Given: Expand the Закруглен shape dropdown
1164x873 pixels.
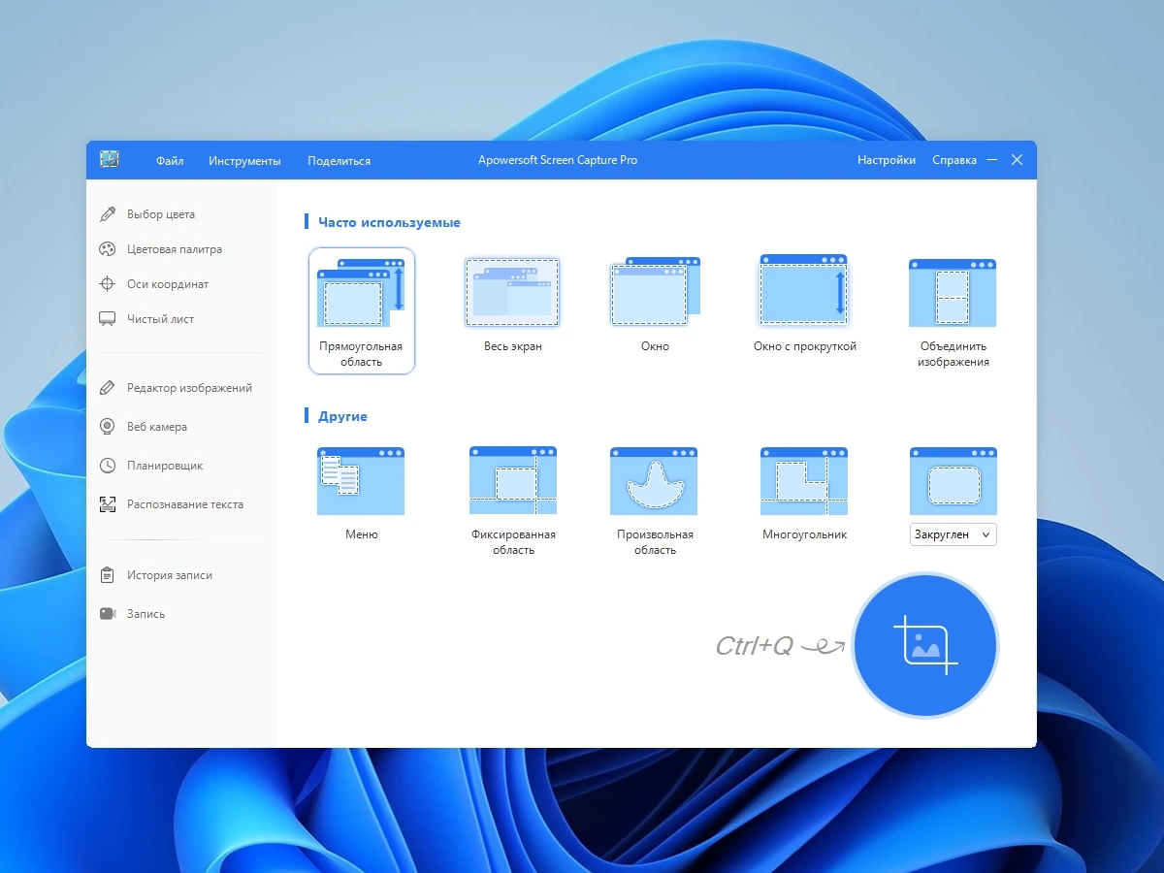Looking at the screenshot, I should click(x=954, y=534).
